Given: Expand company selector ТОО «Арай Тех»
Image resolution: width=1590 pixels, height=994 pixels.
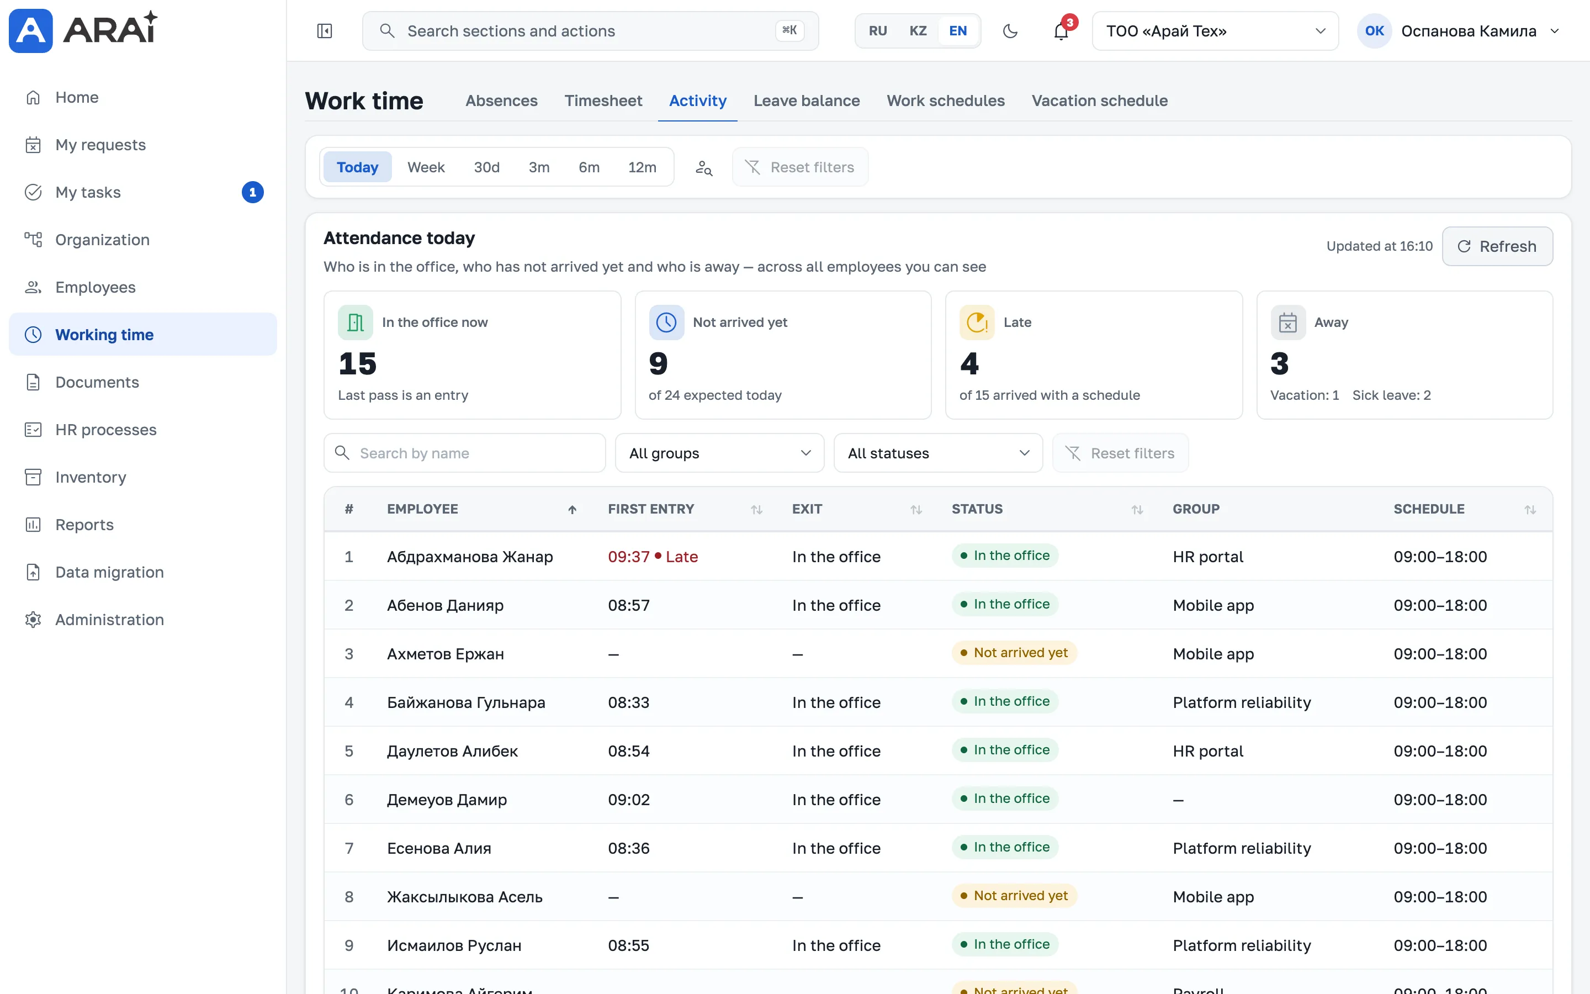Looking at the screenshot, I should coord(1215,31).
